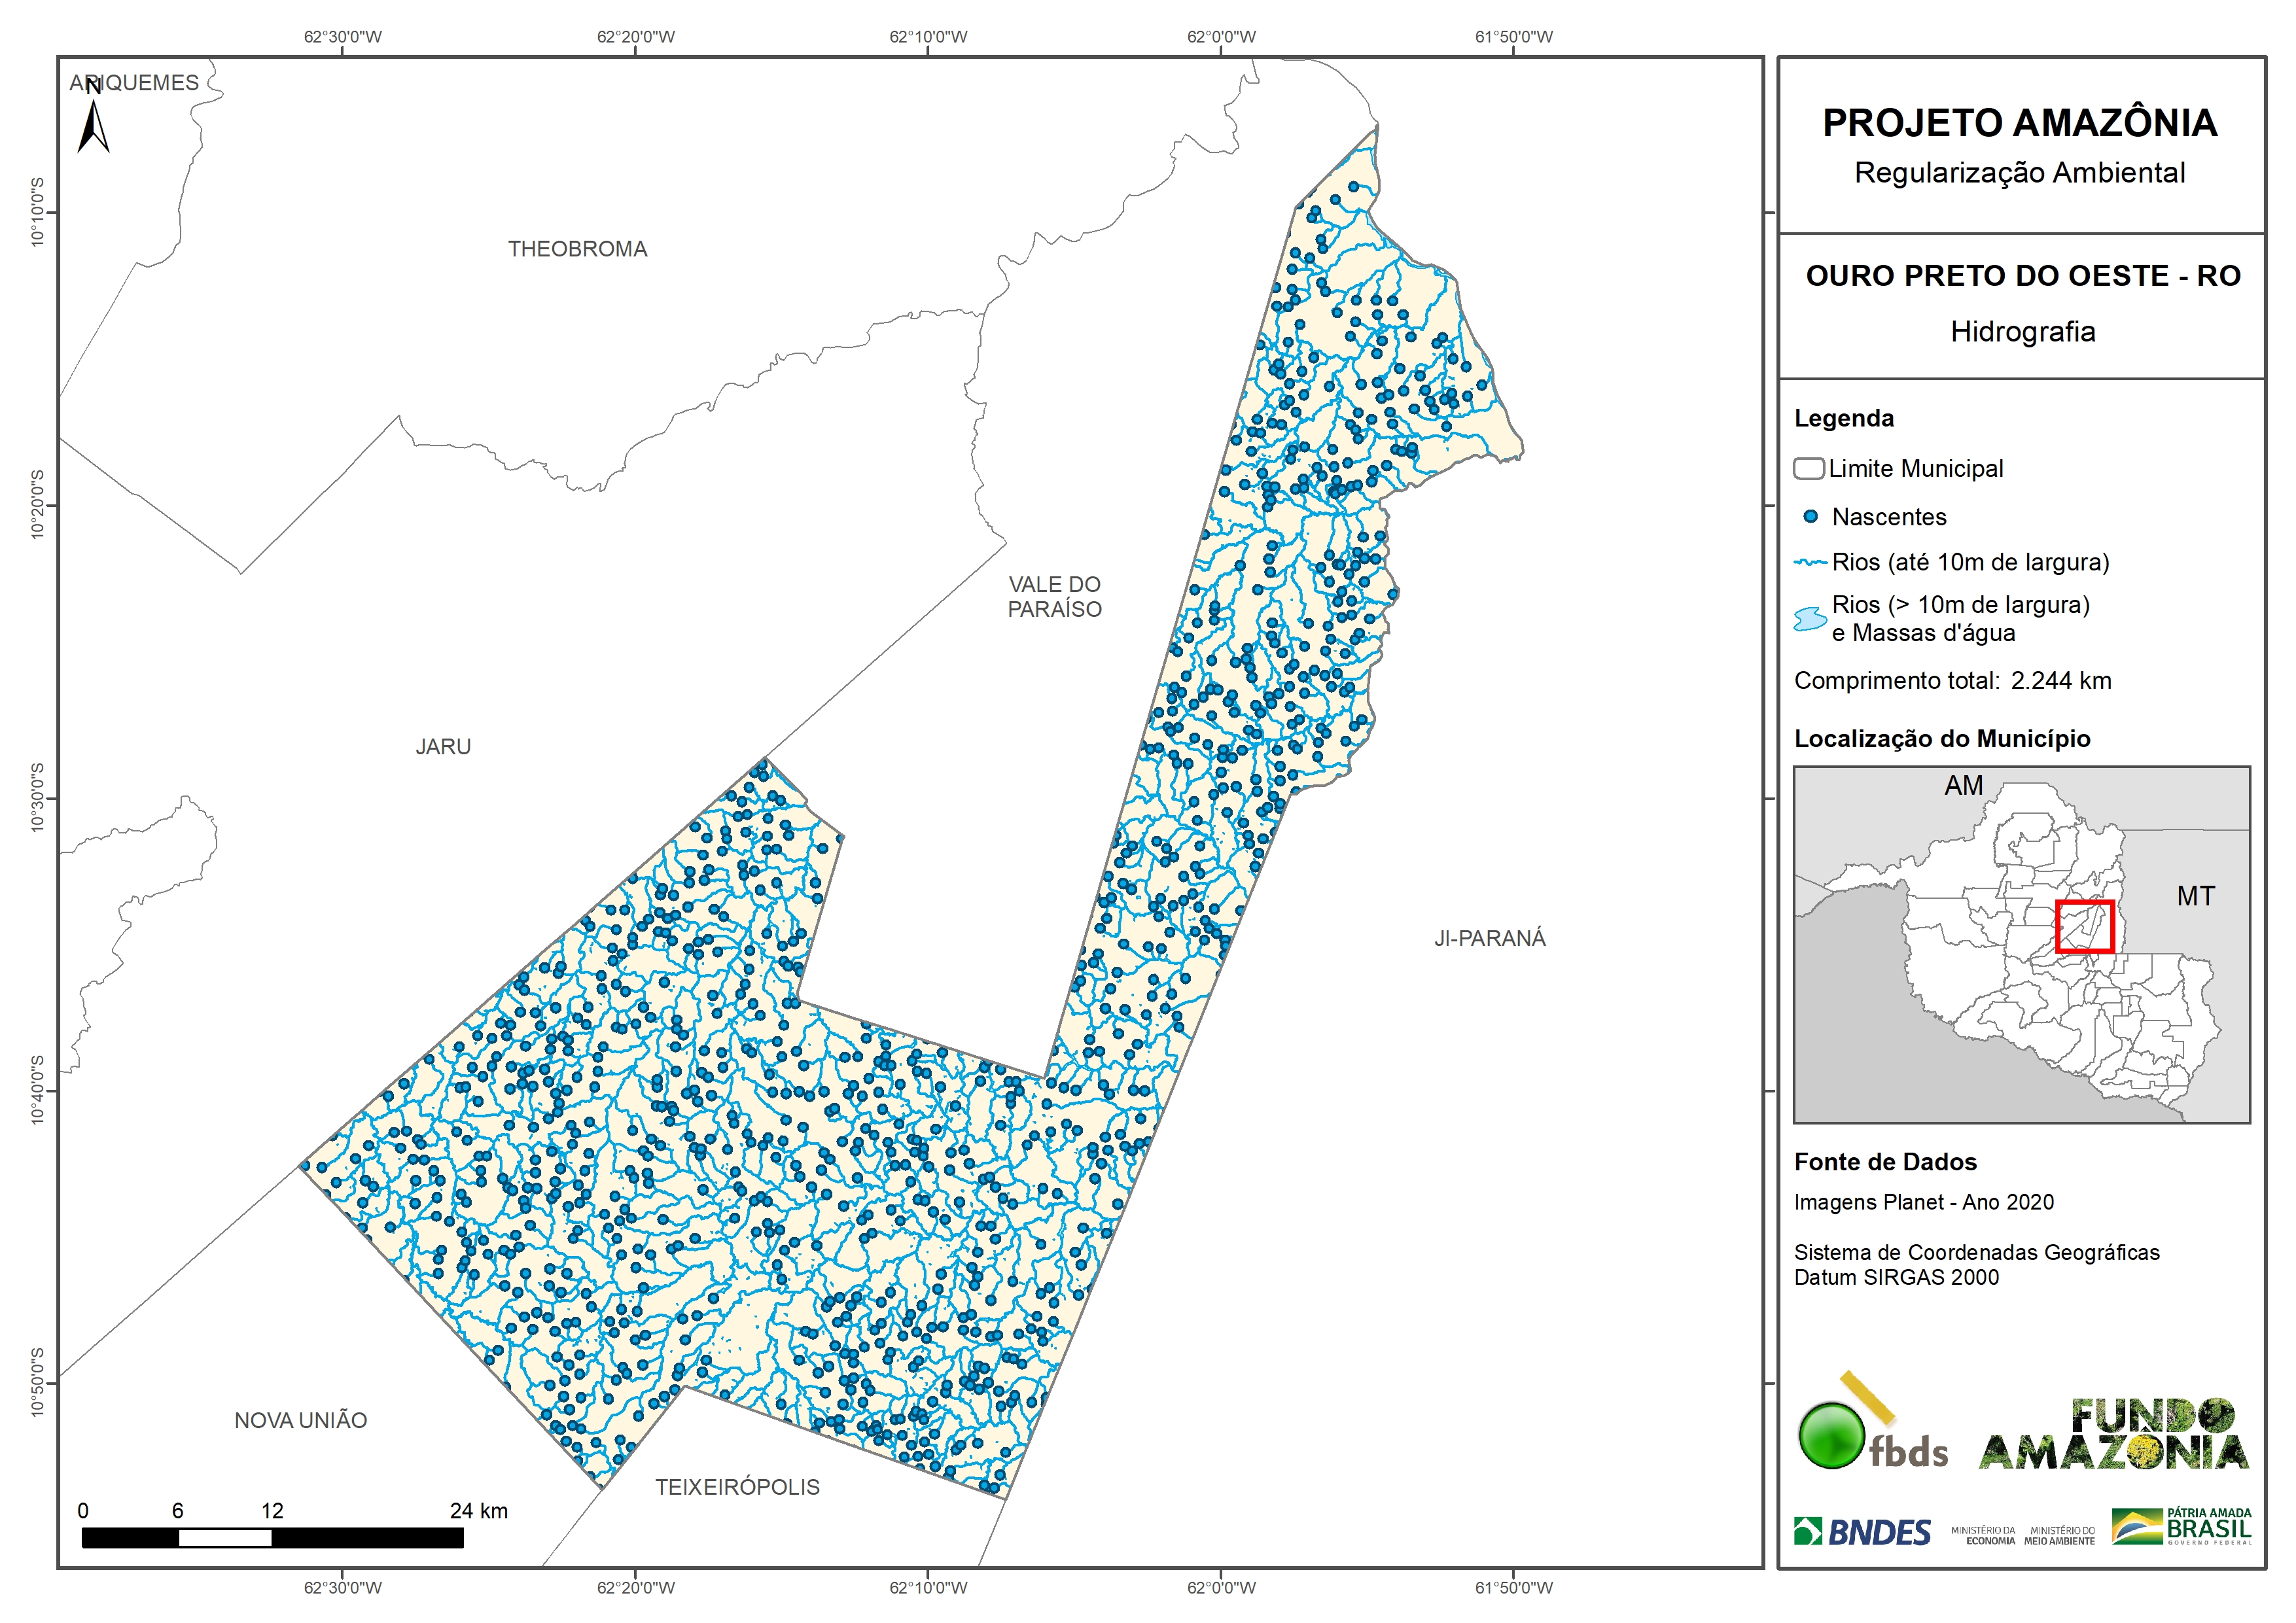Viewport: 2296px width, 1623px height.
Task: Click the TEIXEIRÓPOLIS municipality label
Action: [737, 1487]
